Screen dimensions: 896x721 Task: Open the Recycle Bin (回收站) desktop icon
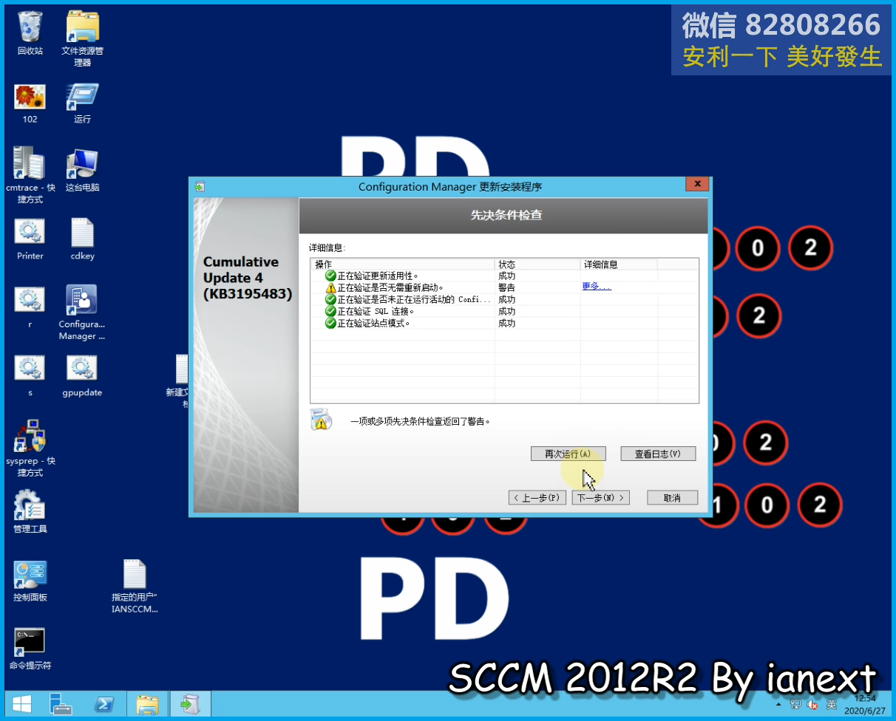click(x=30, y=33)
